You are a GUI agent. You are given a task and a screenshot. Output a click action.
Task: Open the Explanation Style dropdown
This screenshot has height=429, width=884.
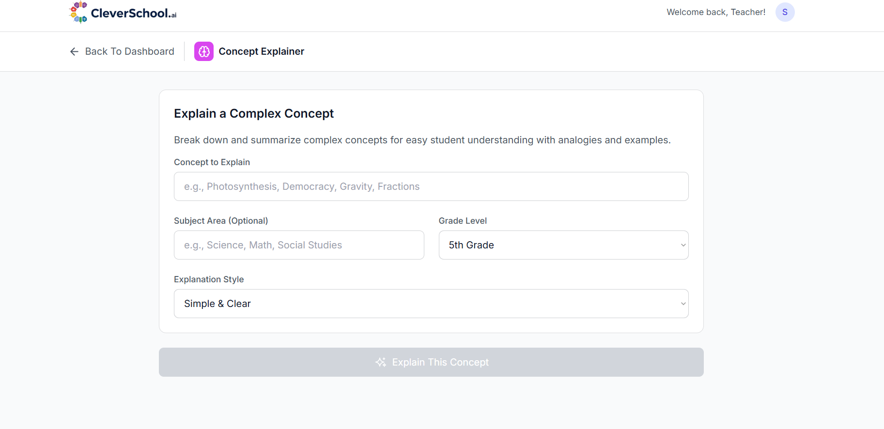(x=431, y=304)
